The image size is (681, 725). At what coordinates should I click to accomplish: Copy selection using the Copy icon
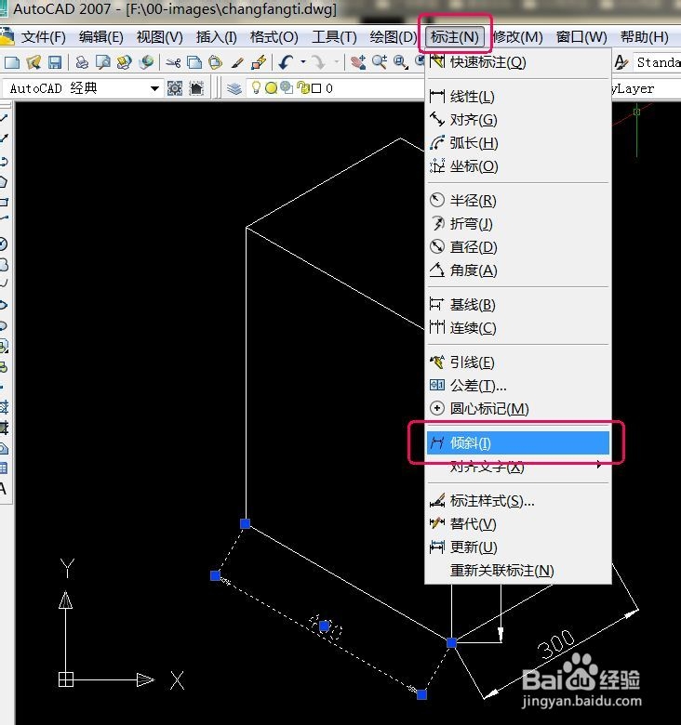(194, 62)
